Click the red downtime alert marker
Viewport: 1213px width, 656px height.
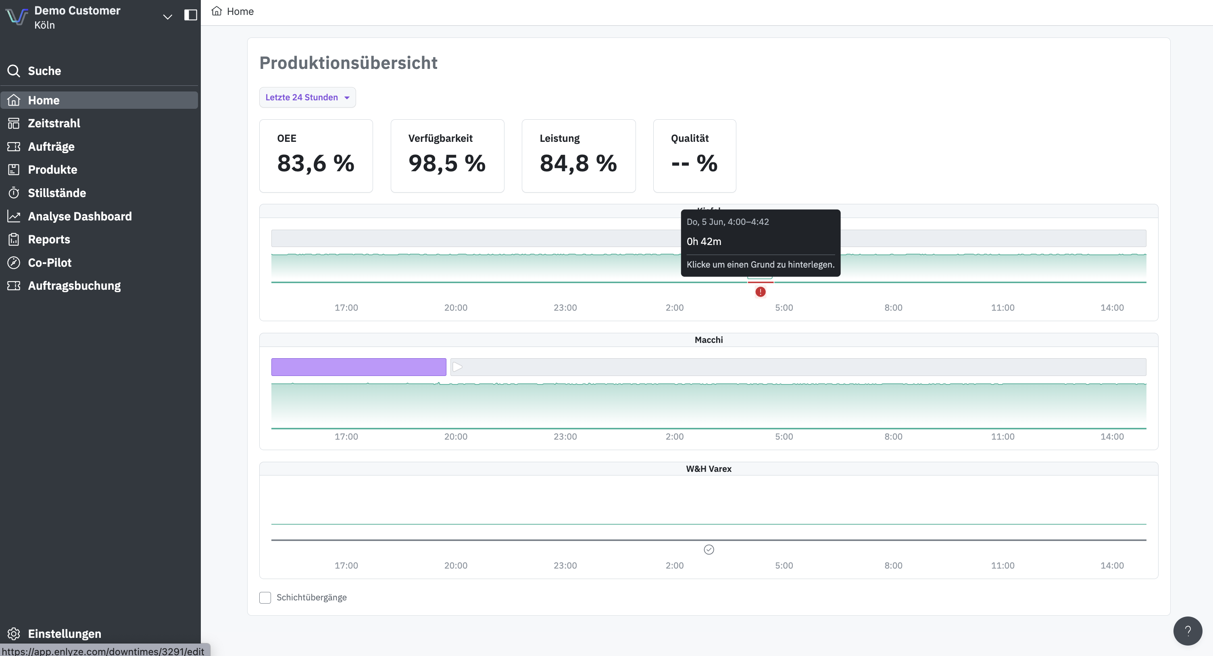click(760, 292)
